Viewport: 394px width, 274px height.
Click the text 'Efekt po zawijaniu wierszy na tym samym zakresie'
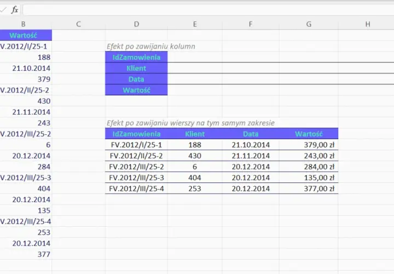(x=190, y=123)
